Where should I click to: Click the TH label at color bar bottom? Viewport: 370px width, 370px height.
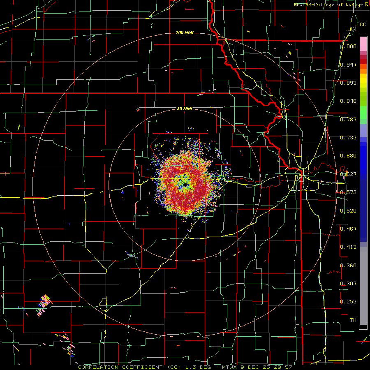click(x=353, y=320)
